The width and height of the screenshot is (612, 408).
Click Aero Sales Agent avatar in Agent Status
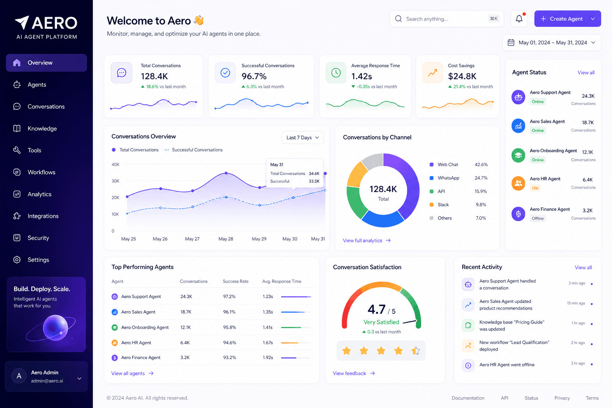coord(518,126)
